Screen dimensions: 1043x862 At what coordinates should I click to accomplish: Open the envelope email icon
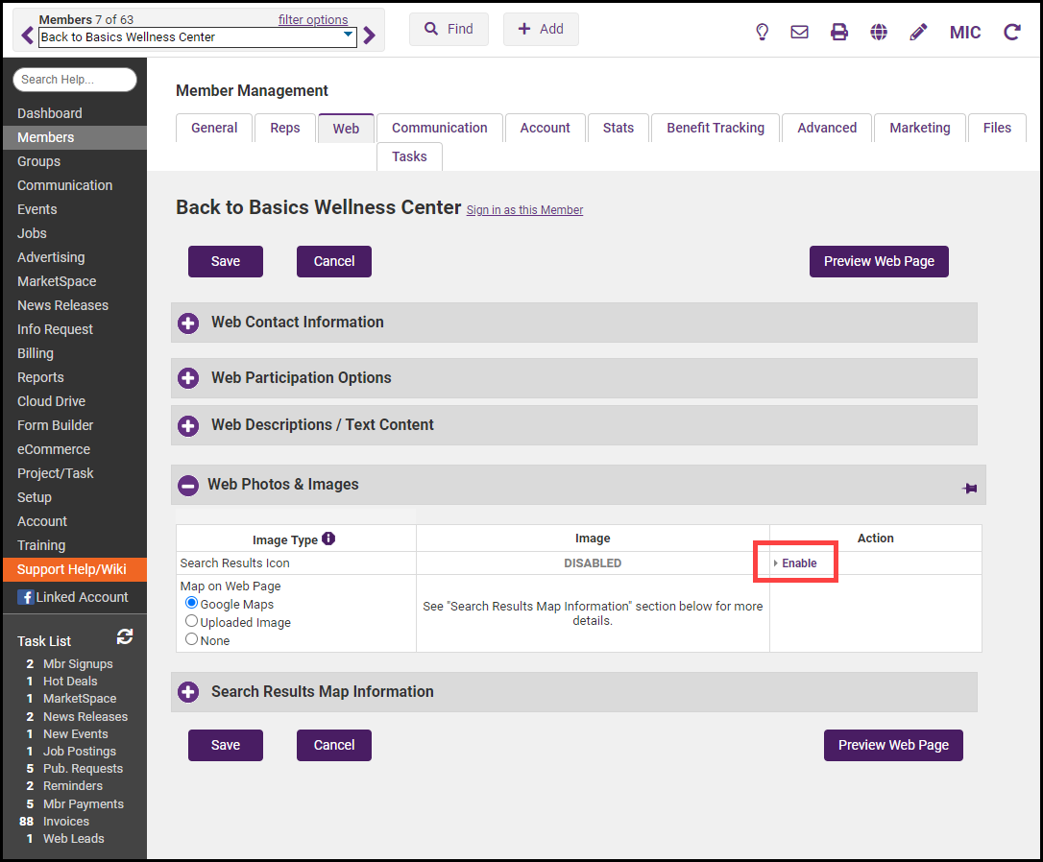tap(799, 32)
